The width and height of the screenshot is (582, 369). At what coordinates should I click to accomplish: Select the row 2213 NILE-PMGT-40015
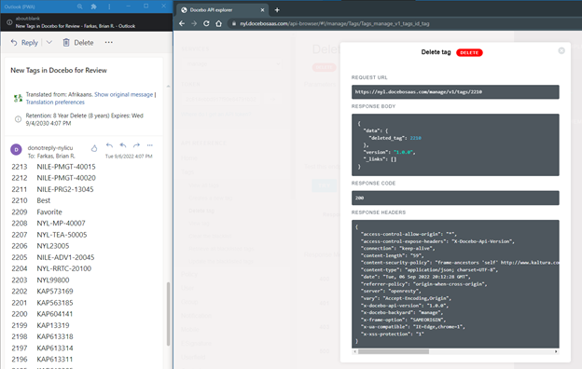53,167
